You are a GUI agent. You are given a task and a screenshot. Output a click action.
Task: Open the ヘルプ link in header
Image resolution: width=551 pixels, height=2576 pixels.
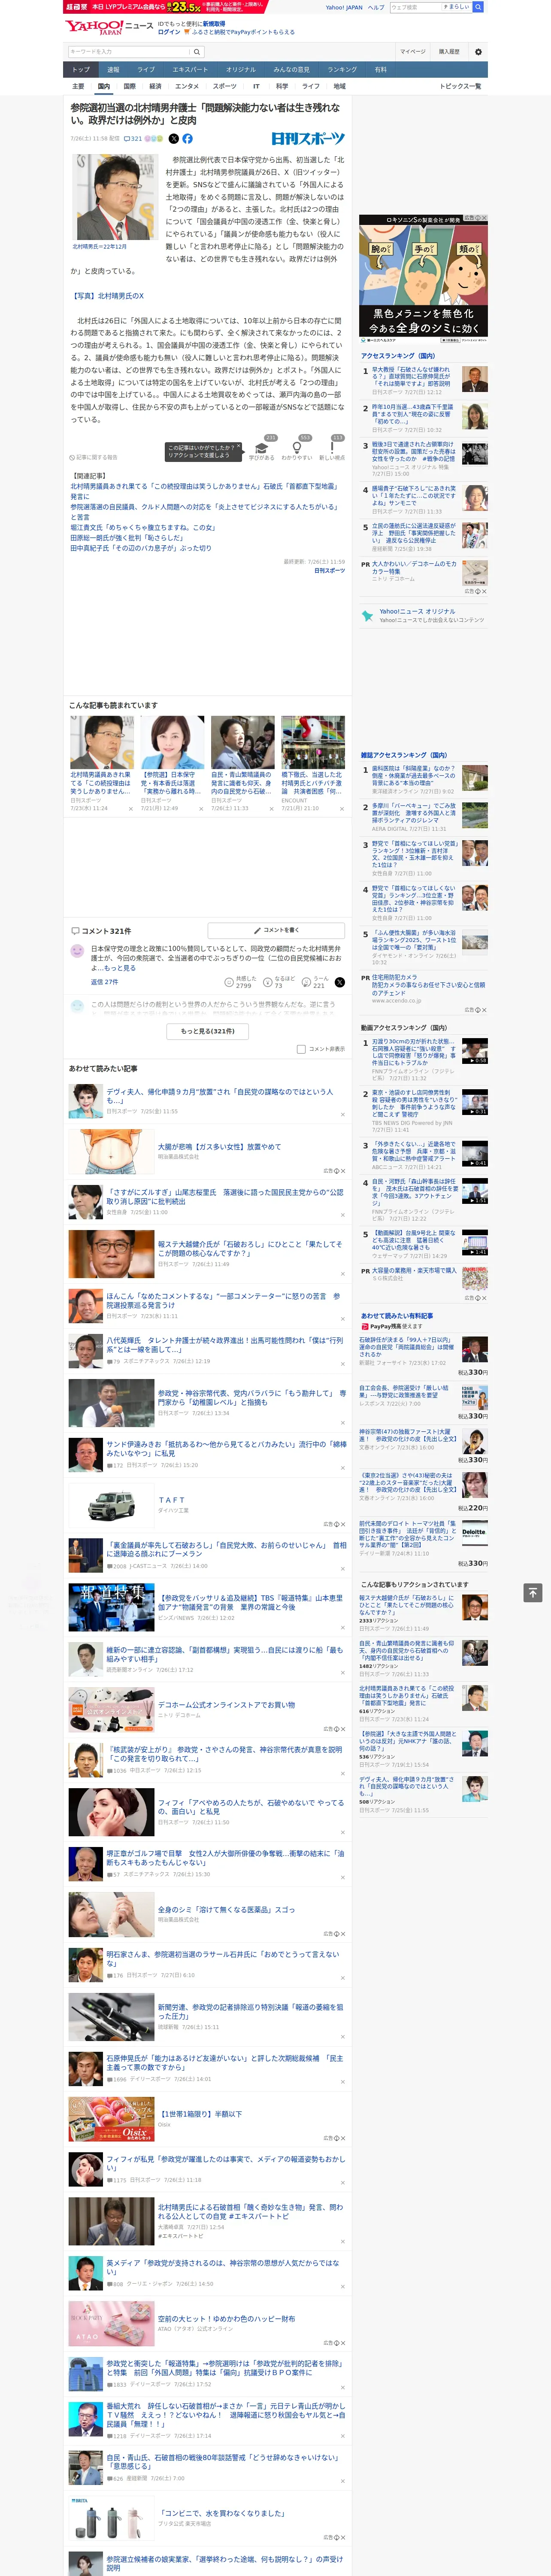376,7
